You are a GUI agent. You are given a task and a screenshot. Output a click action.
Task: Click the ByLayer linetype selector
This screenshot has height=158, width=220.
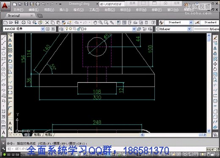click(x=206, y=29)
